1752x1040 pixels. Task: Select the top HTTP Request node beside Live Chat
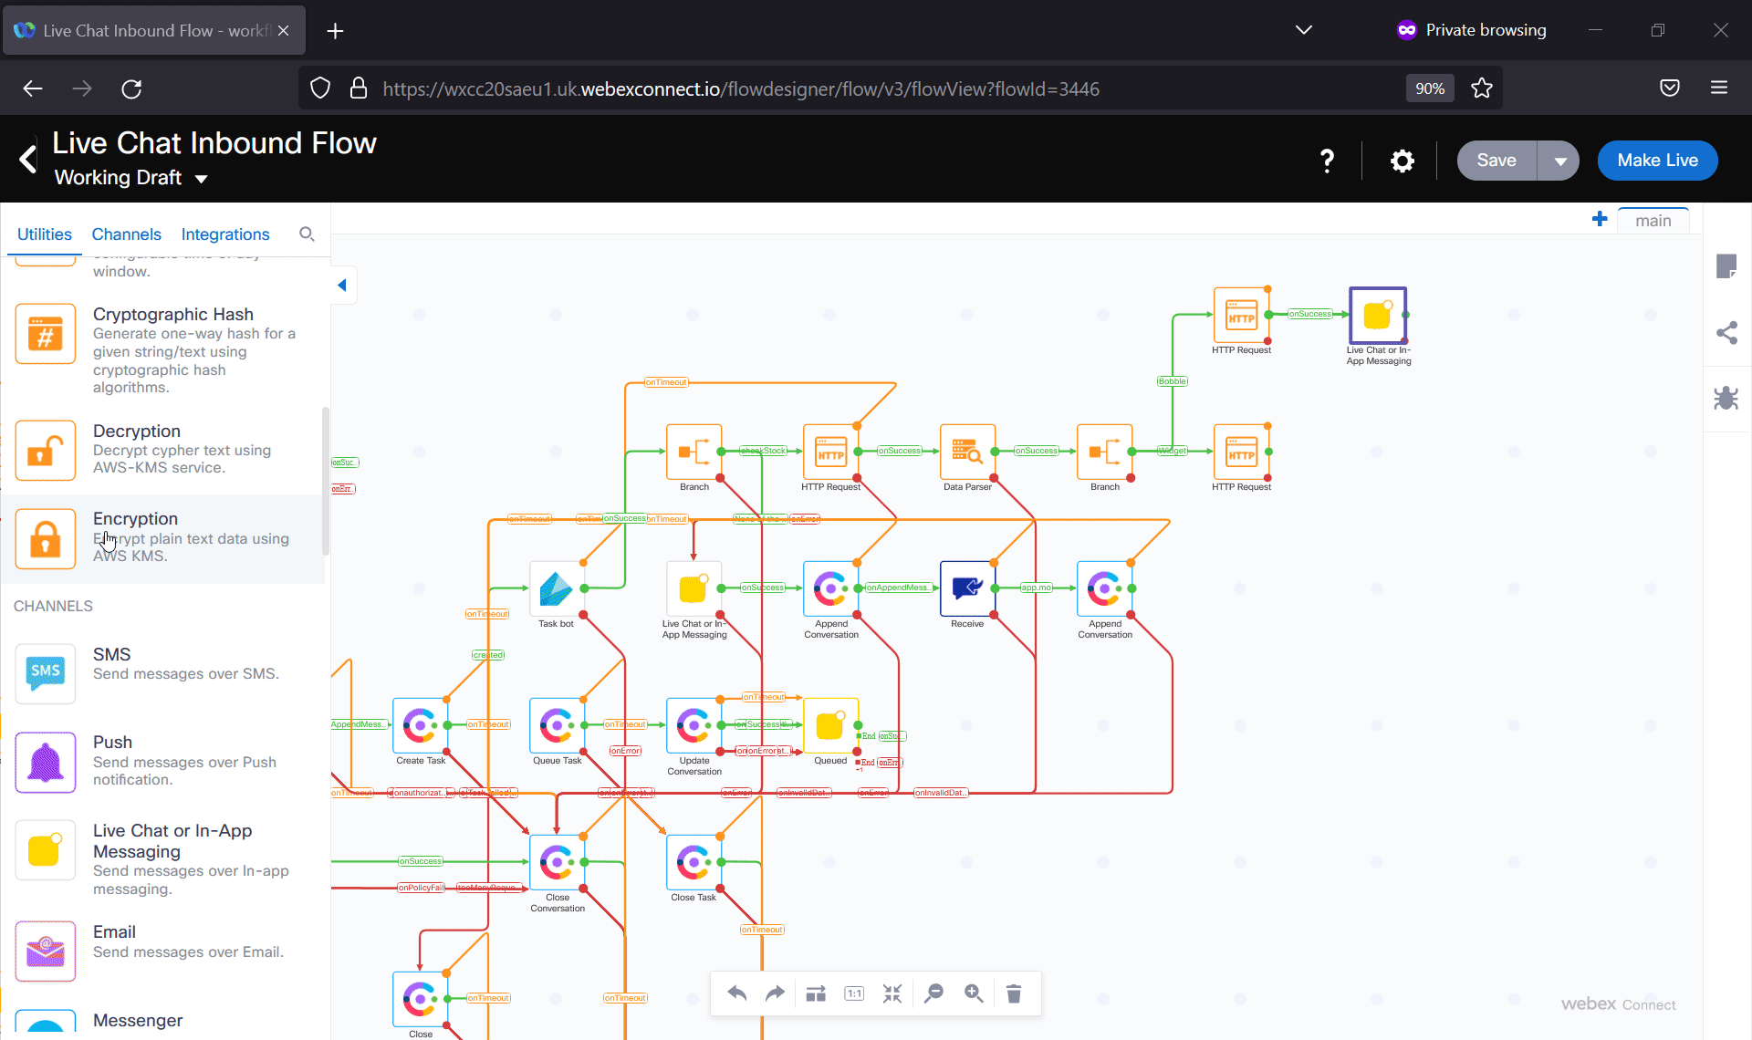pos(1241,316)
